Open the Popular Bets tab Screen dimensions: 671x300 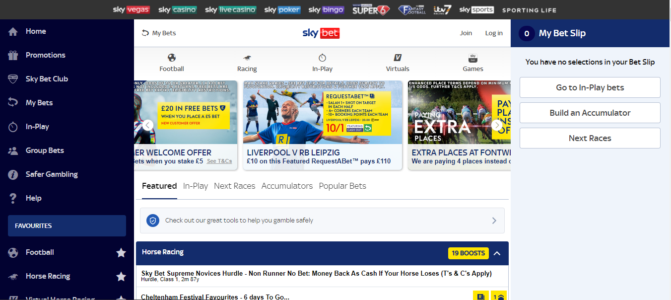[x=342, y=186]
